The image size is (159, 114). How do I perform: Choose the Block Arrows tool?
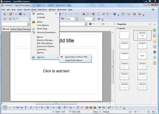53,107
